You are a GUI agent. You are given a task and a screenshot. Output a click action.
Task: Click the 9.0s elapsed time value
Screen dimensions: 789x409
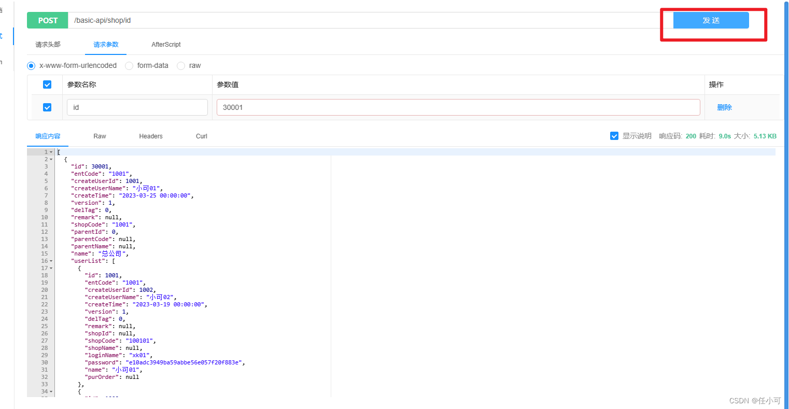pos(725,136)
